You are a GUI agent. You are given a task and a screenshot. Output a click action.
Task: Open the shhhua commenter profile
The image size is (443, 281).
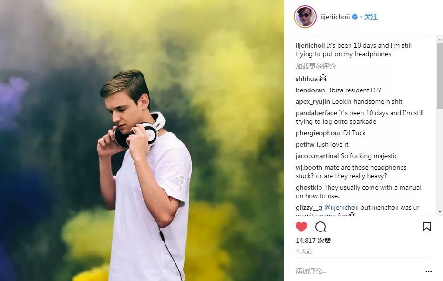(307, 79)
